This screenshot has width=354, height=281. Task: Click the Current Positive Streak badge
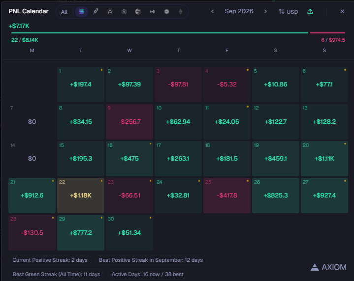click(x=50, y=260)
